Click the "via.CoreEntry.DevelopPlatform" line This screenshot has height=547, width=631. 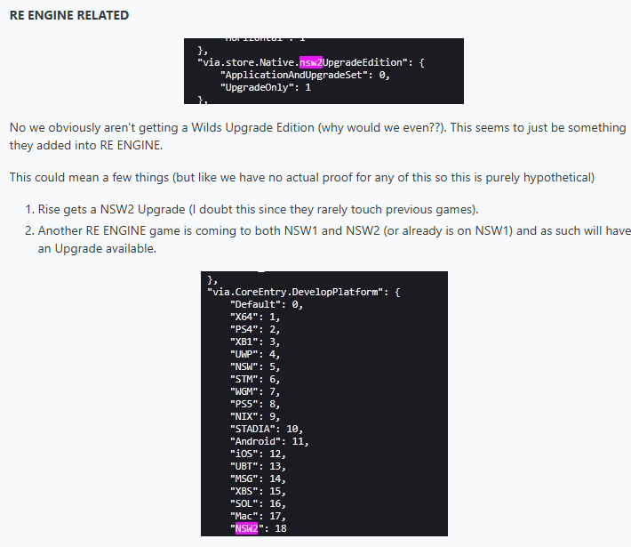tap(303, 292)
